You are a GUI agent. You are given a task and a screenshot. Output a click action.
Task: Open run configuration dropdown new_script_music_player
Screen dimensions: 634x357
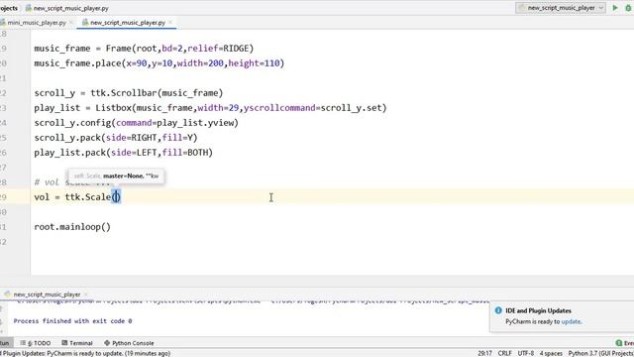pyautogui.click(x=561, y=8)
